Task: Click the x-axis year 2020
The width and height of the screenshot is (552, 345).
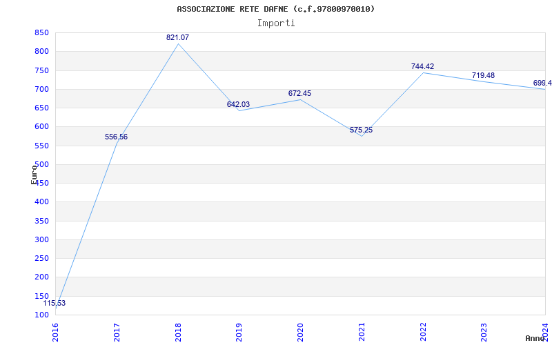Action: point(301,333)
